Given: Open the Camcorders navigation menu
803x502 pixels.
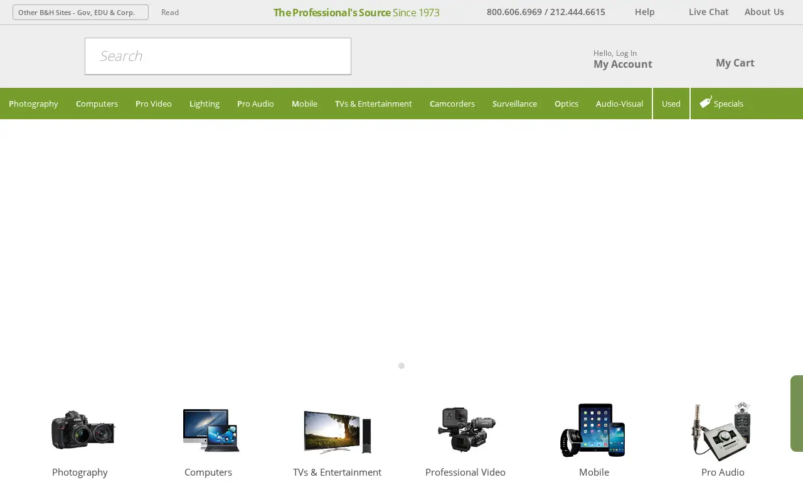Looking at the screenshot, I should point(452,104).
